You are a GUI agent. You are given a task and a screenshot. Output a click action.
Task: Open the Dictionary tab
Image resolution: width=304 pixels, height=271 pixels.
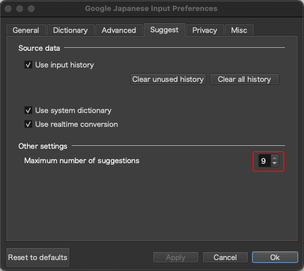pyautogui.click(x=71, y=30)
